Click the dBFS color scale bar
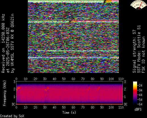 pyautogui.click(x=135, y=93)
